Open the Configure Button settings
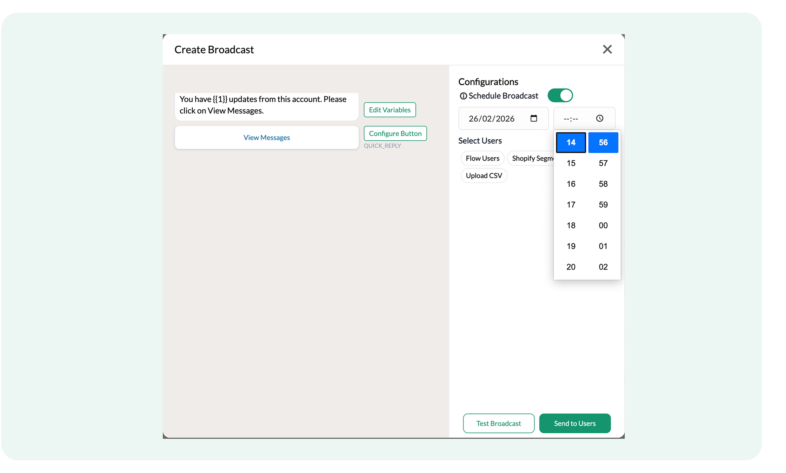 395,133
